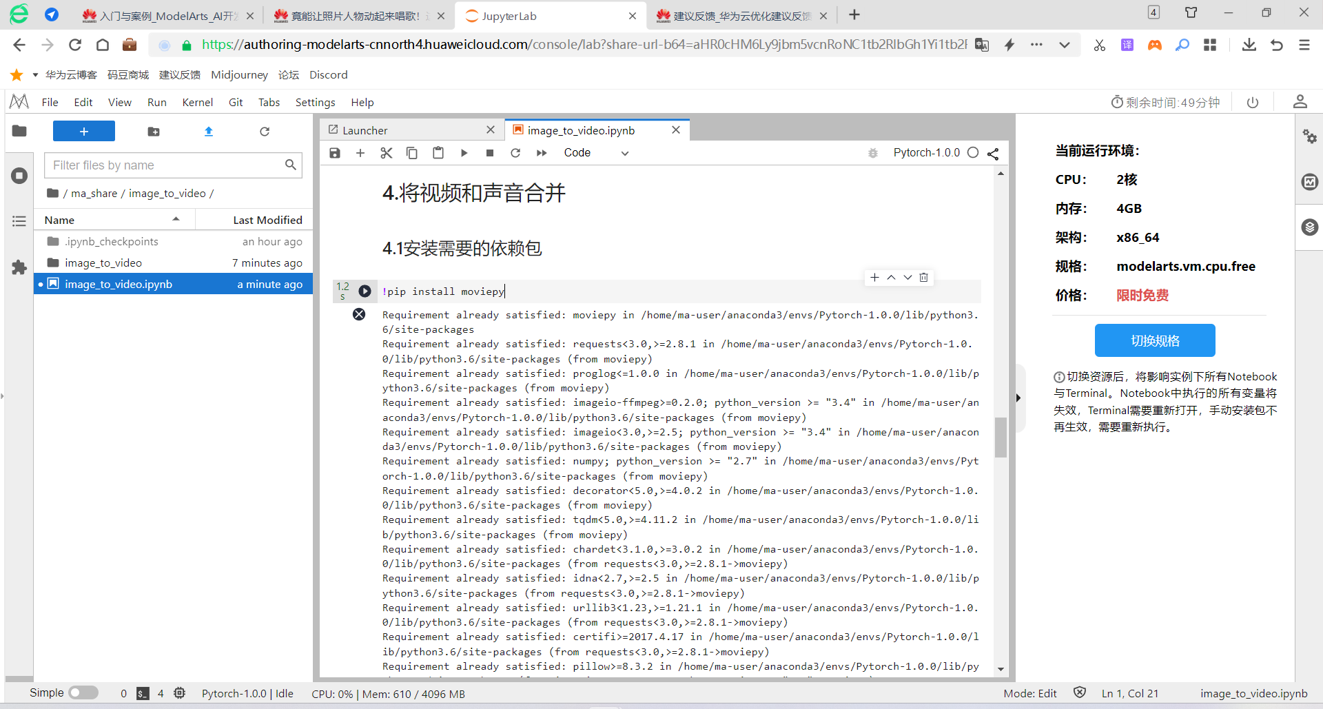Restart the kernel

(x=515, y=153)
